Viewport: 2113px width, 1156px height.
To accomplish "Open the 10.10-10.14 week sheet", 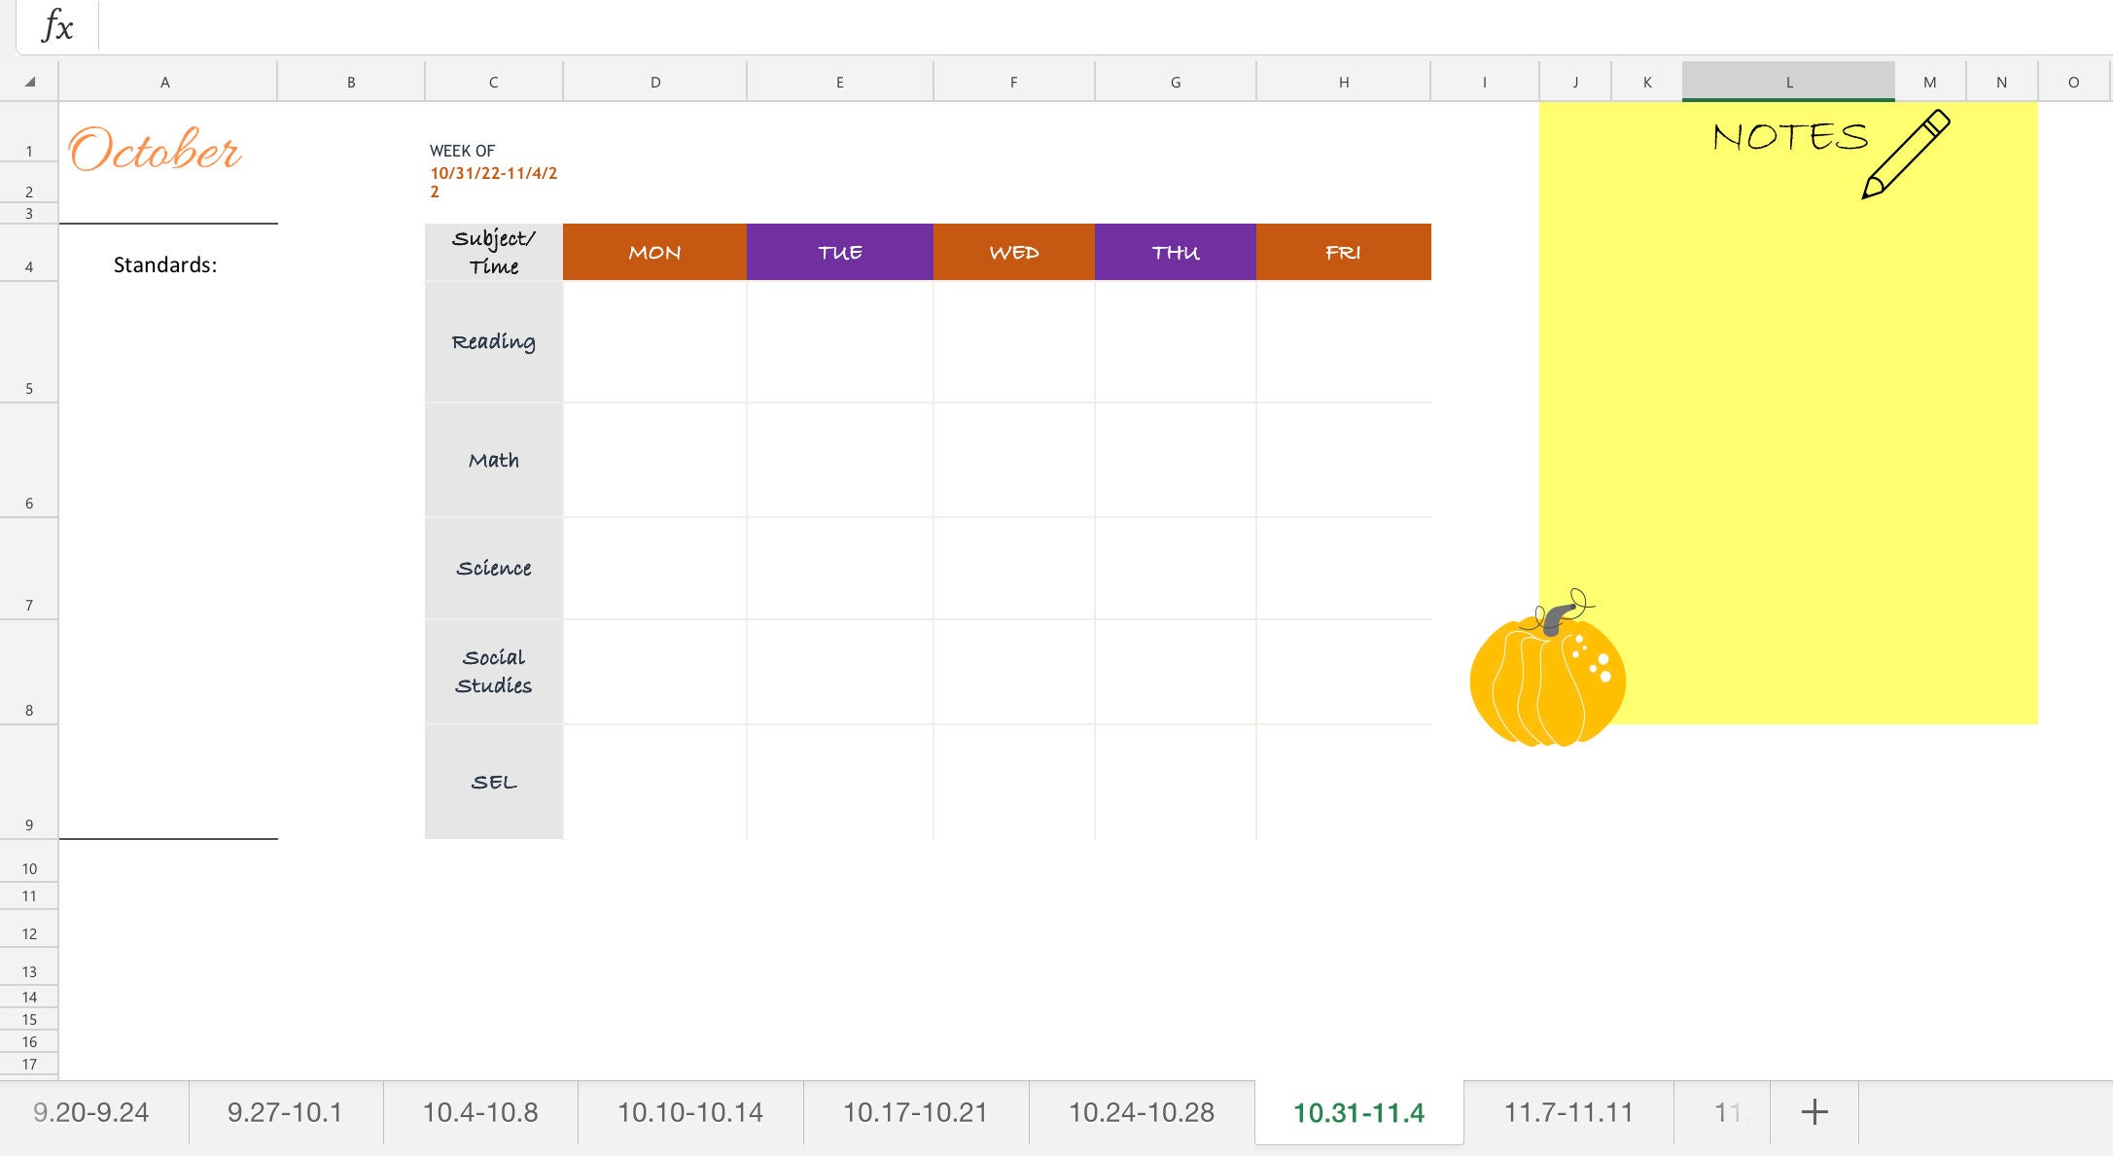I will coord(690,1111).
